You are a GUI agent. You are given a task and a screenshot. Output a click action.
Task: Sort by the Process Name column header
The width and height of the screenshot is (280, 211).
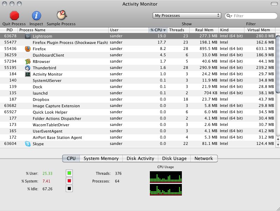tap(63, 30)
